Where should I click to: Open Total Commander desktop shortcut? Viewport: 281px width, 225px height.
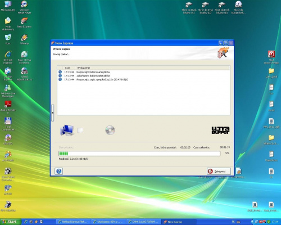tap(8, 124)
